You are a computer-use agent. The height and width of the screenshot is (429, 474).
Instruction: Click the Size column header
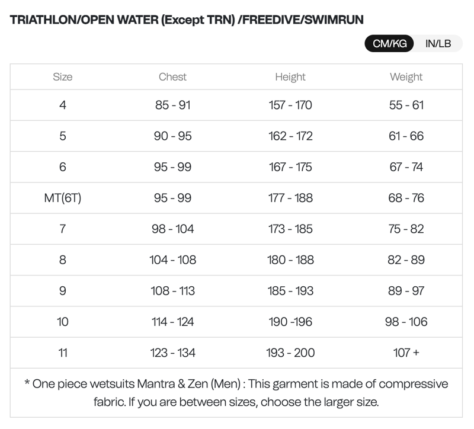pos(63,77)
